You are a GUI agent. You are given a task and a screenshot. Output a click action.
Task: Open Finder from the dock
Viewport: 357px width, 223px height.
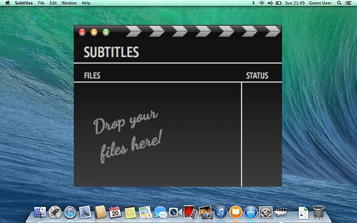click(40, 212)
